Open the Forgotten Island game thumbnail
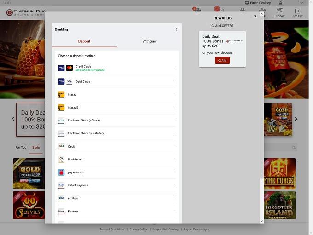 (x=280, y=205)
